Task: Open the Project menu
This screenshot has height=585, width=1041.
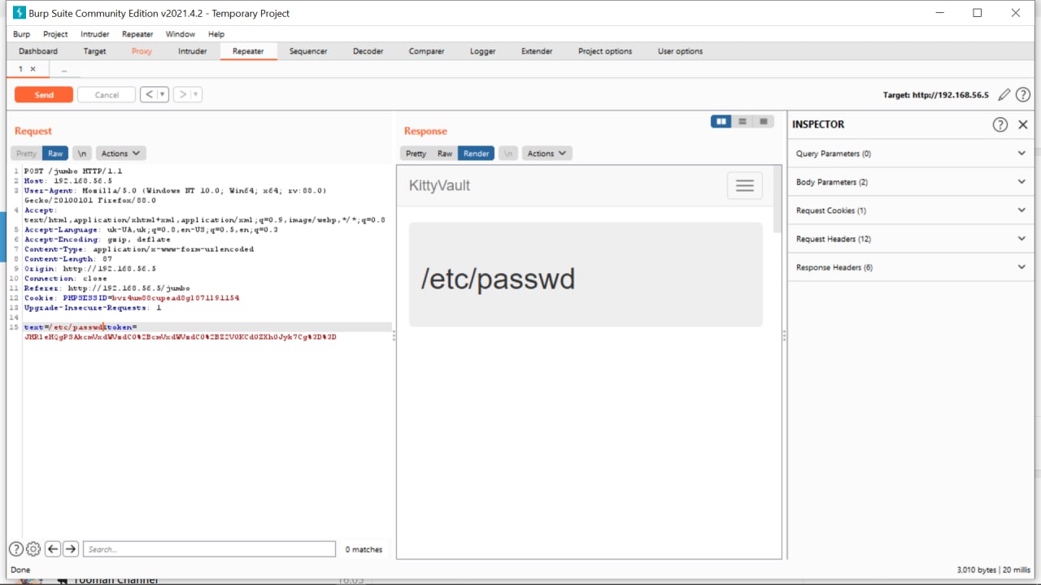Action: (x=55, y=34)
